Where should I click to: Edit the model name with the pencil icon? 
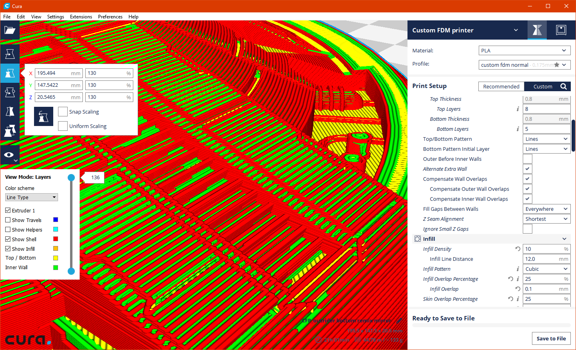click(399, 320)
